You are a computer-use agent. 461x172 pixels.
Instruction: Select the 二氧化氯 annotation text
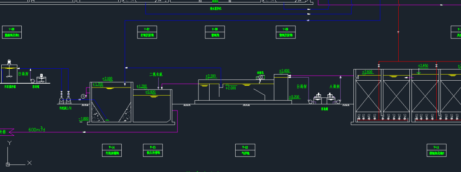pos(156,75)
